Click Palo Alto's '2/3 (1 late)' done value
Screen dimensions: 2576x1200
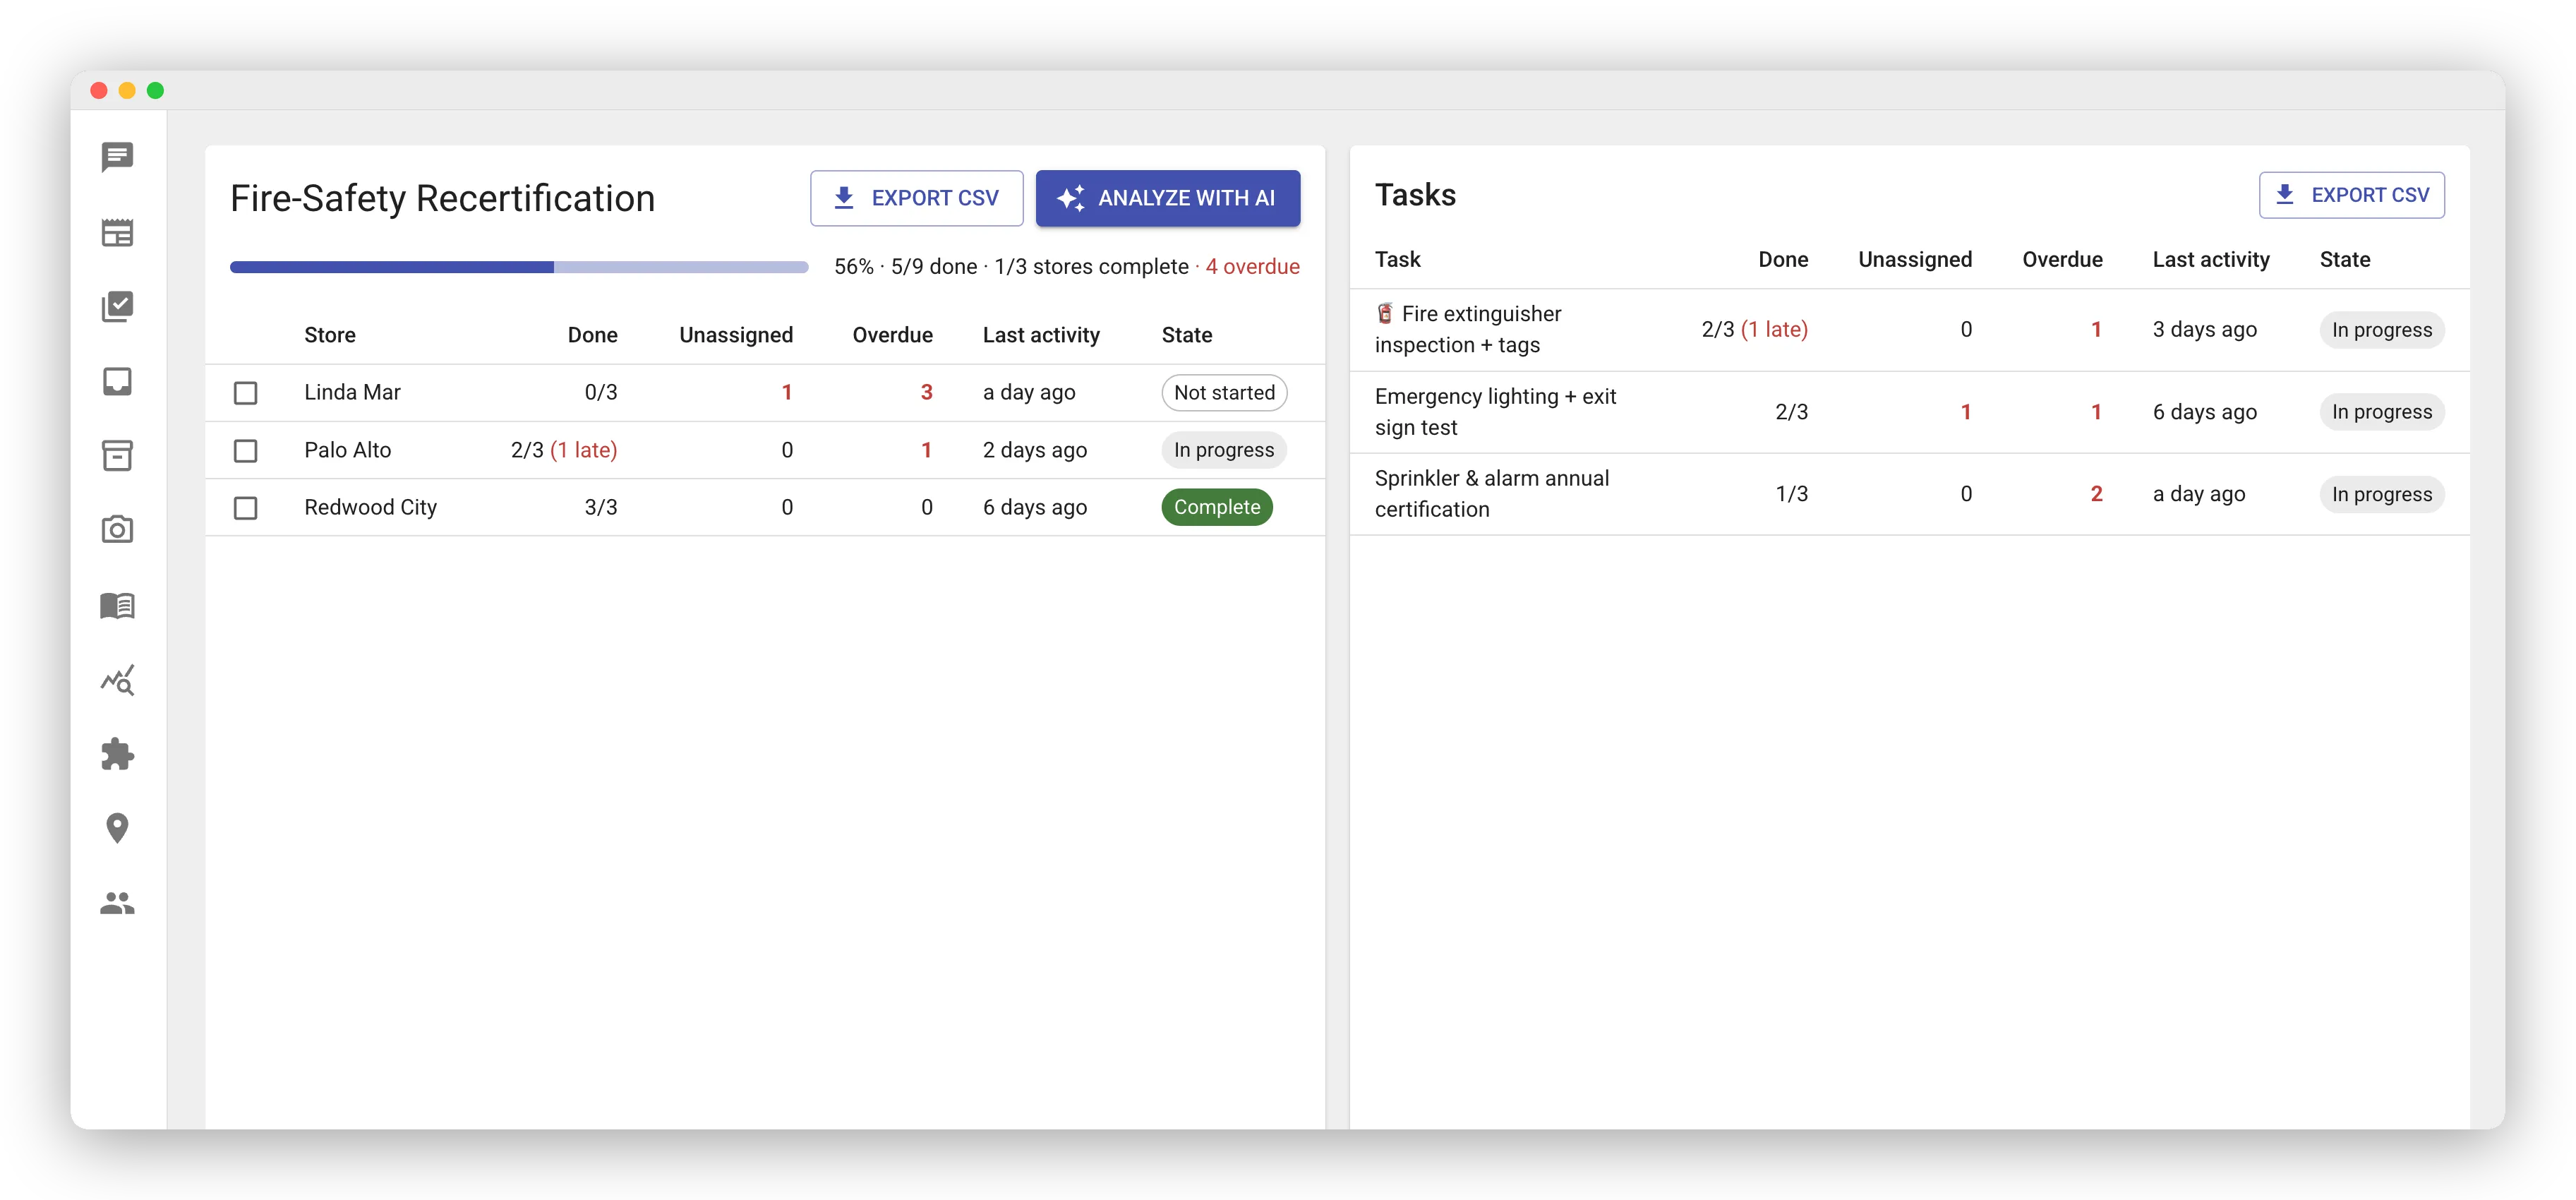[x=564, y=450]
